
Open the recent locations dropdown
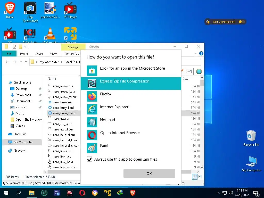[x=21, y=62]
